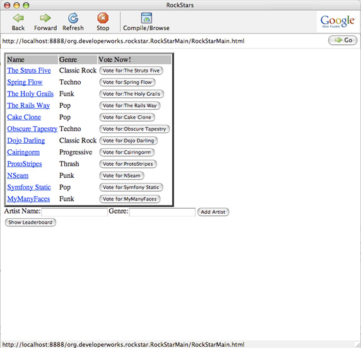Vote for The Holy Grails
This screenshot has height=348, width=361.
131,94
